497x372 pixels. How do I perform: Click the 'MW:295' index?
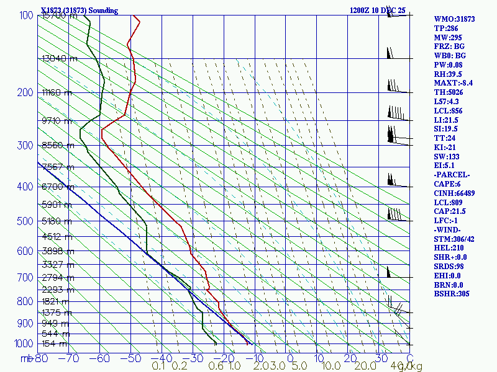coord(448,37)
